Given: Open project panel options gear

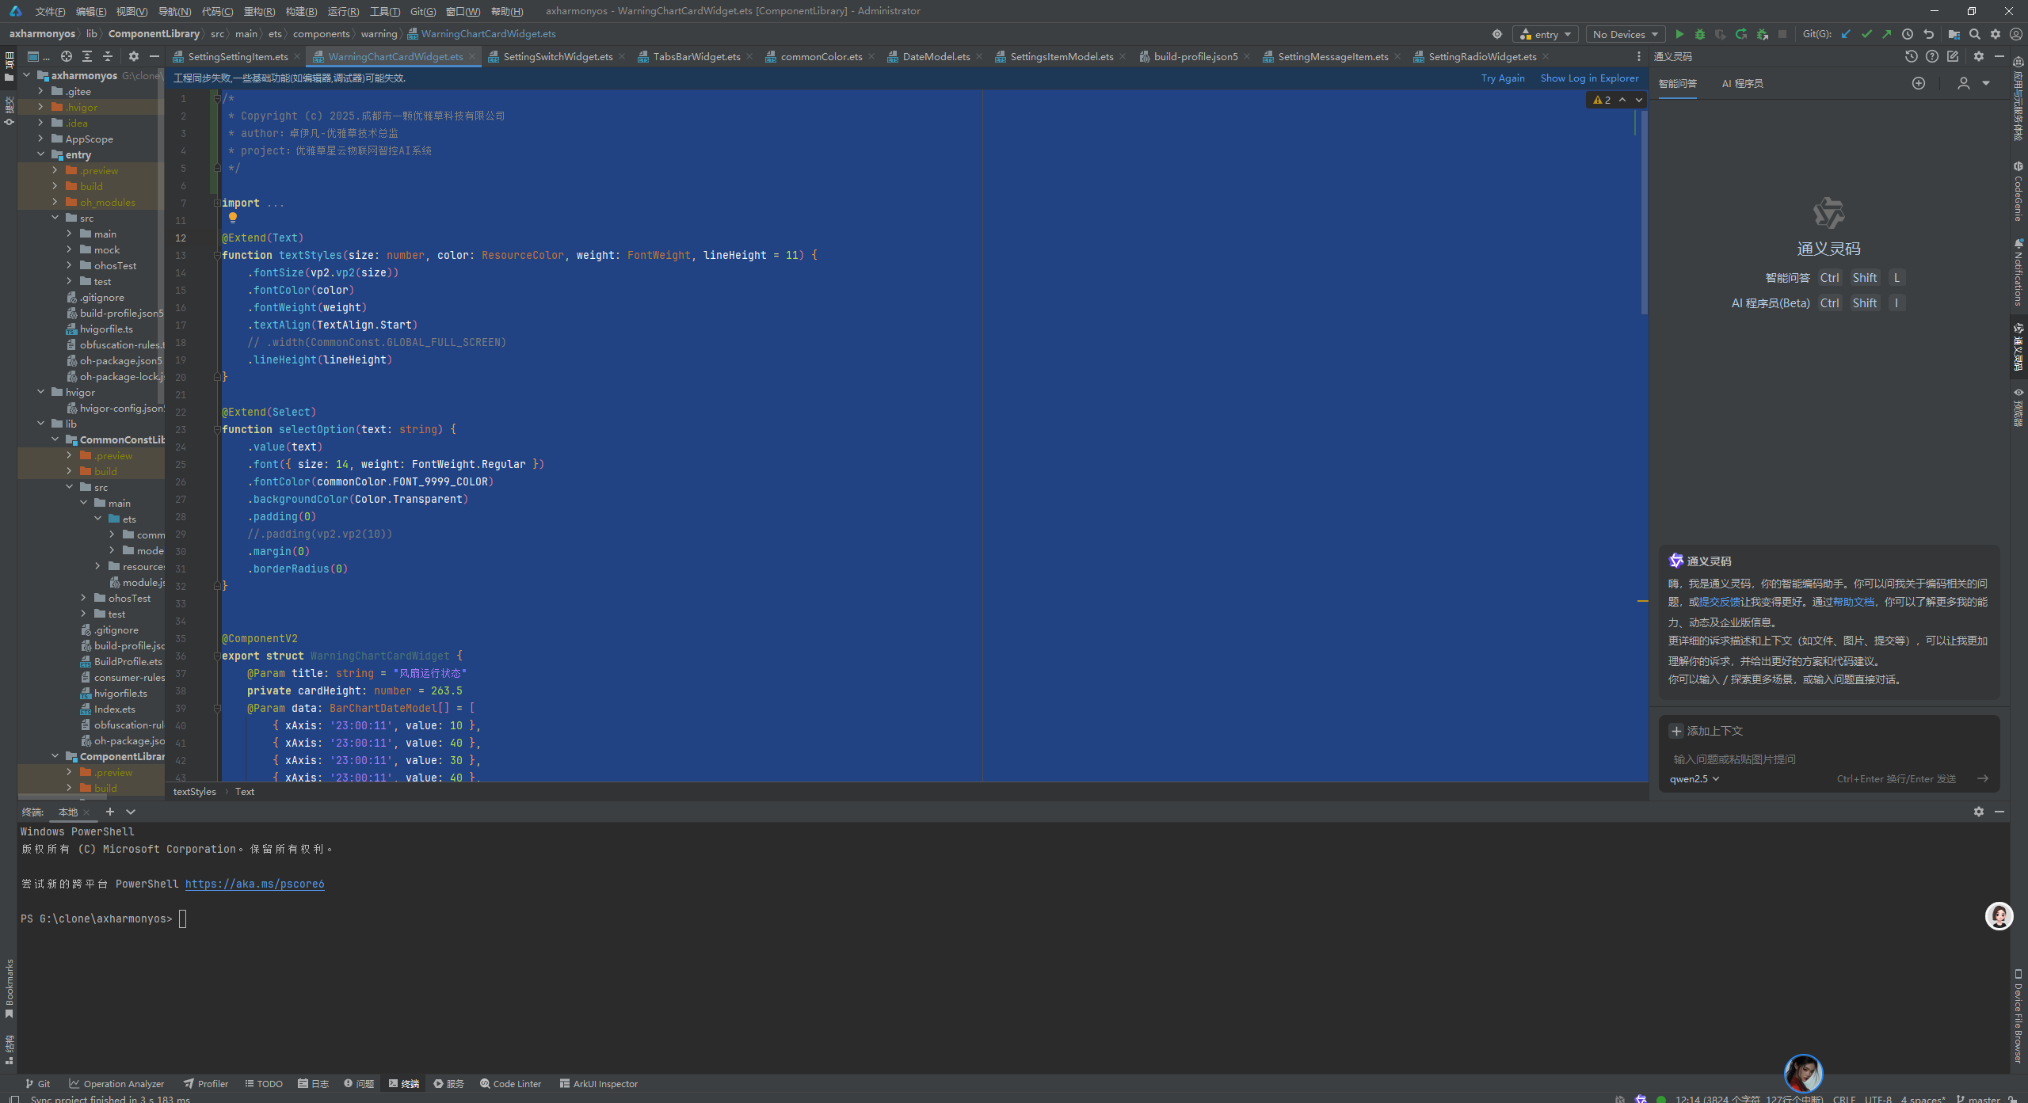Looking at the screenshot, I should click(x=134, y=56).
